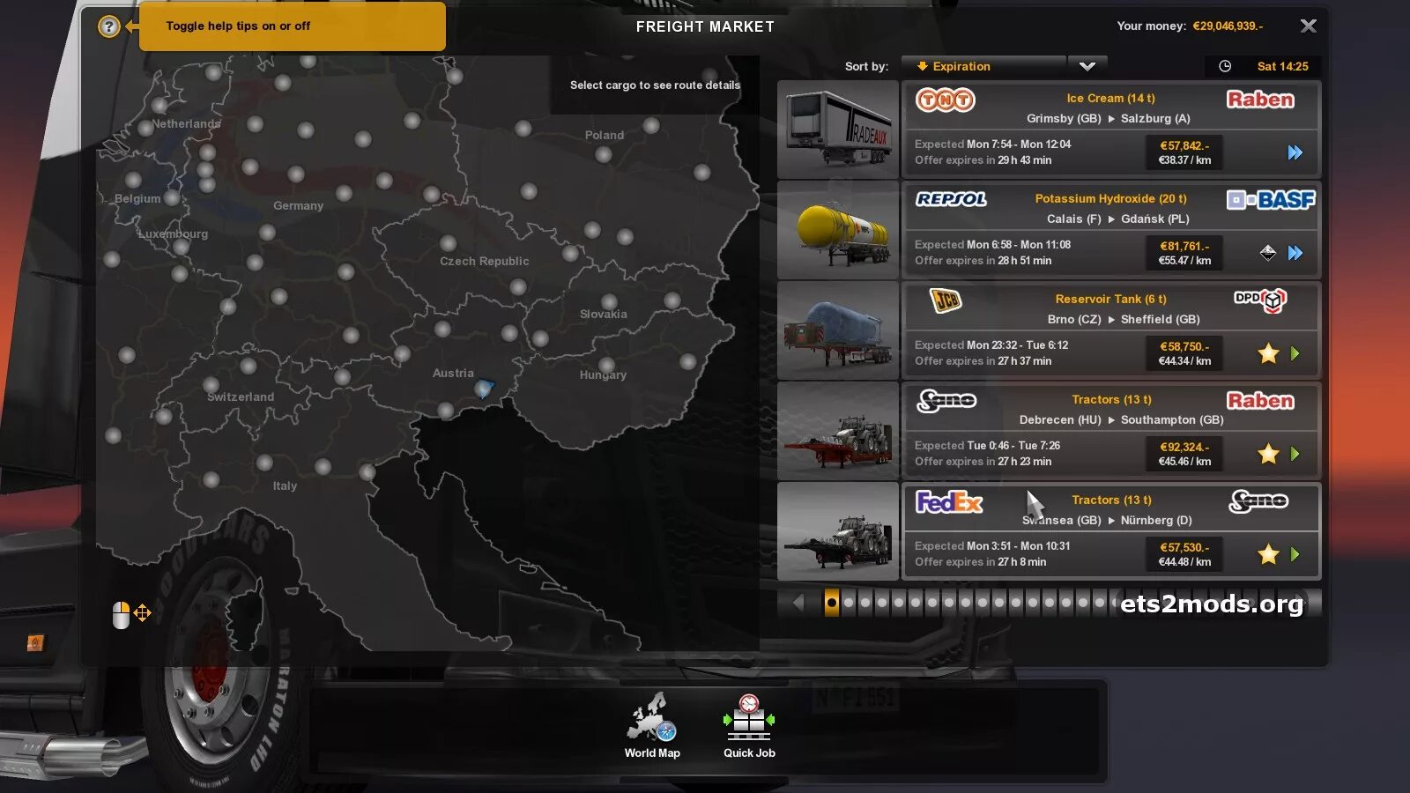This screenshot has height=793, width=1410.
Task: Click the Ice Cream trailer thumbnail
Action: [838, 130]
